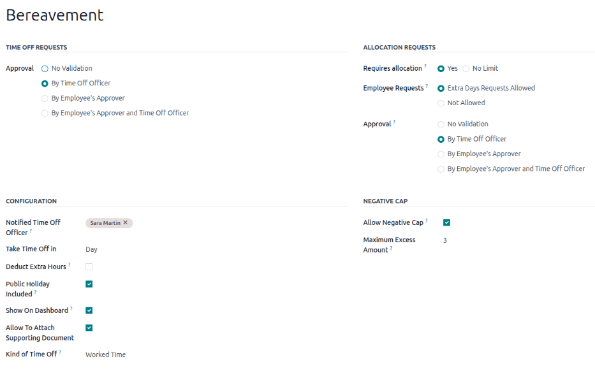
Task: Select No Validation under Time Off Requests
Action: point(44,68)
